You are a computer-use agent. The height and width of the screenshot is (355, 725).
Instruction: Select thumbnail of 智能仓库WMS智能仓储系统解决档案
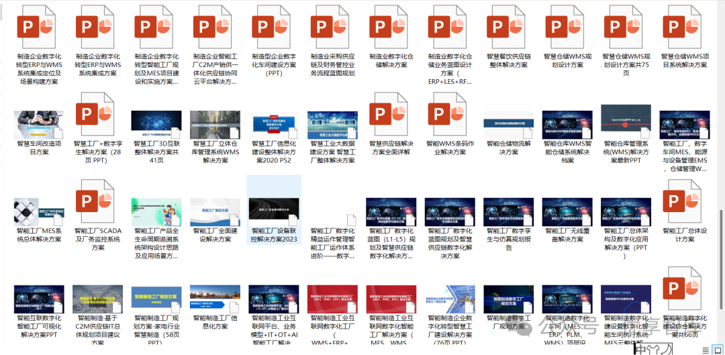click(x=567, y=125)
